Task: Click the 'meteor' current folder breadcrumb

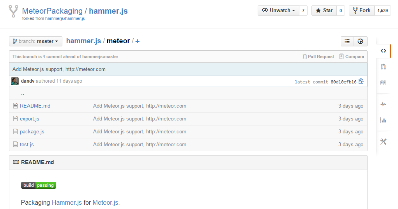Action: 118,41
